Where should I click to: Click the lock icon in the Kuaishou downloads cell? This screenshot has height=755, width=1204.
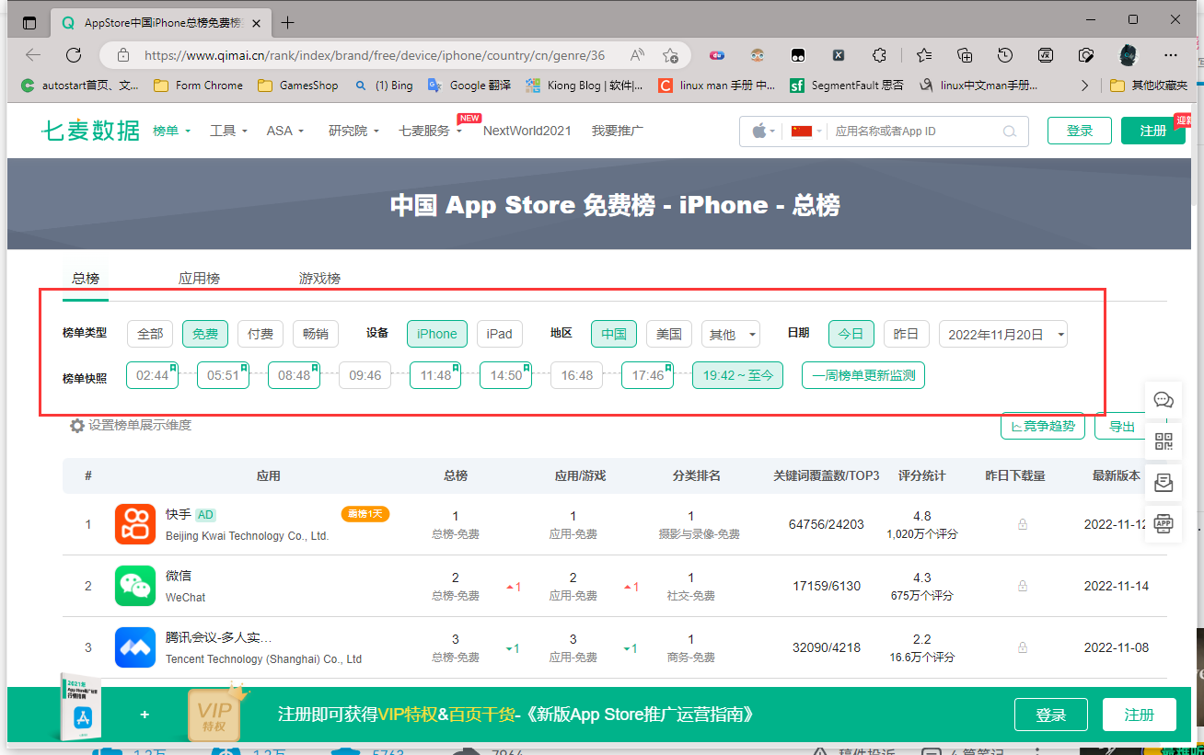(1022, 524)
